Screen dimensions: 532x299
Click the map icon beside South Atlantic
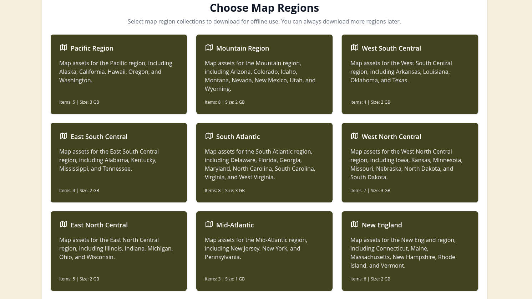209,136
